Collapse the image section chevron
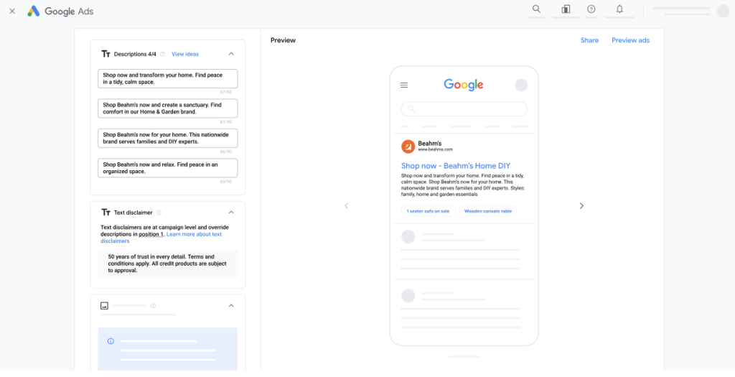735x377 pixels. click(x=231, y=306)
